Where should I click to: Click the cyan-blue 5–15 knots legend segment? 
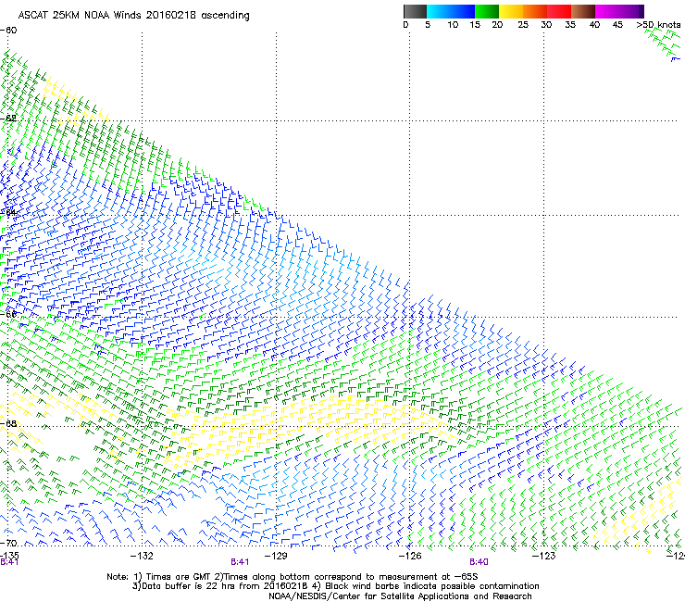pyautogui.click(x=451, y=11)
